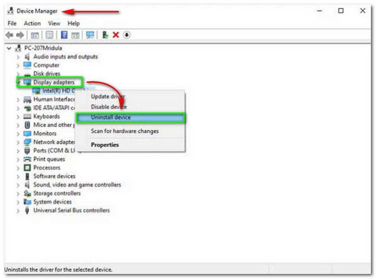Click the Audio inputs and outputs speaker icon
Image resolution: width=376 pixels, height=279 pixels.
[27, 57]
